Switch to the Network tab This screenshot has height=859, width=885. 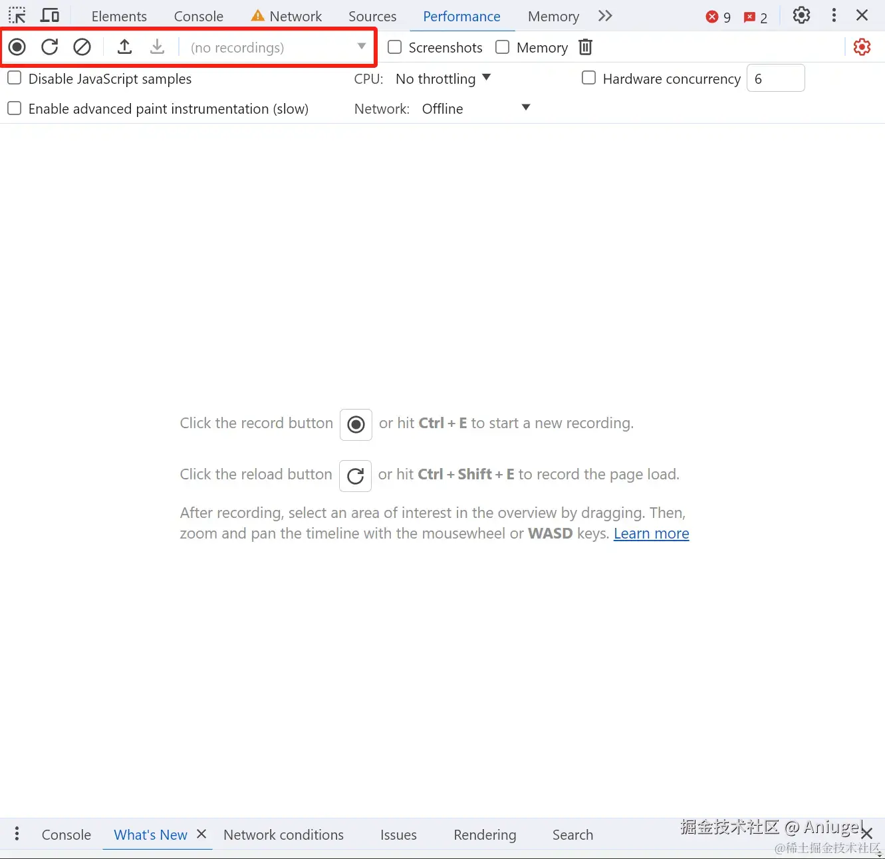click(x=287, y=16)
